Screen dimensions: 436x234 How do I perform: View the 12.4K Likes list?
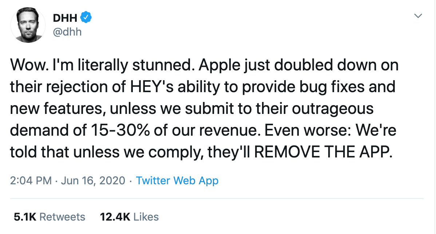coord(129,217)
